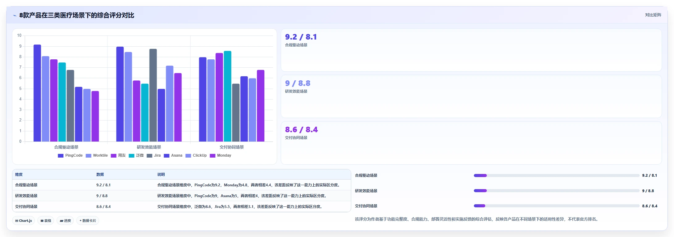Click the chart x-axis label 研发效能场景

tap(149, 147)
